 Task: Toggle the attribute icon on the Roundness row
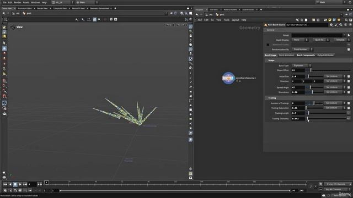pos(349,92)
